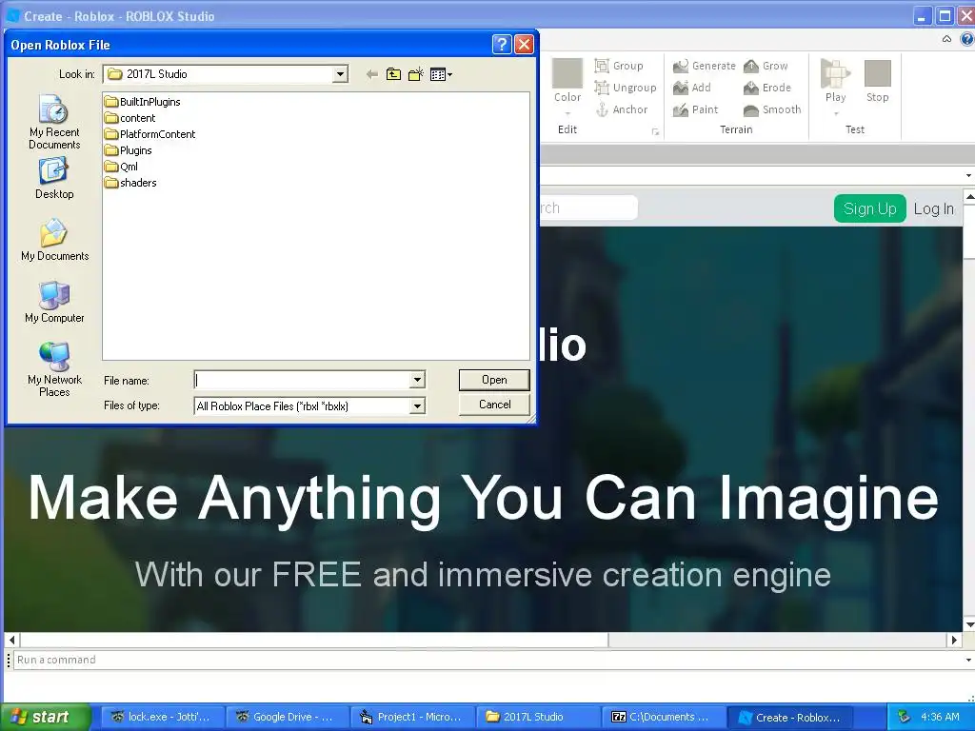Screen dimensions: 975x731
Task: Click the Ungroup tool in ribbon
Action: (626, 88)
